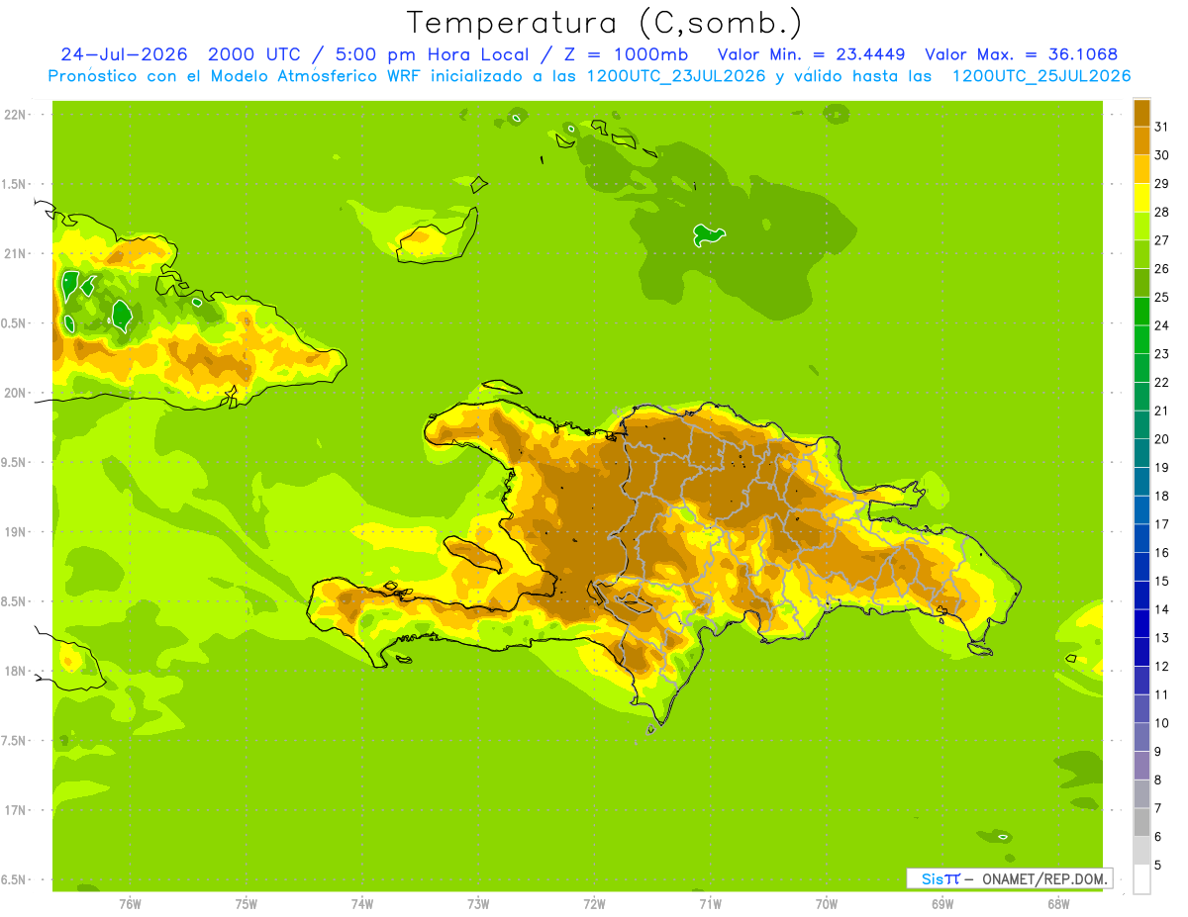
Task: Click the legend swatch between 30 and 31
Action: pyautogui.click(x=1141, y=140)
